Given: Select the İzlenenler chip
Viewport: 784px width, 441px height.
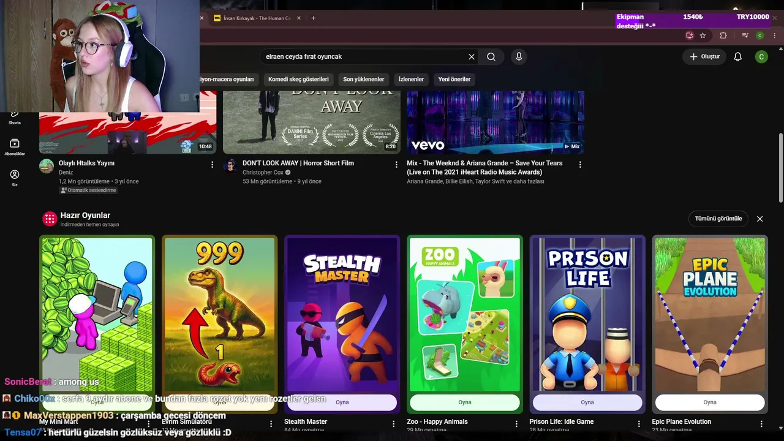Looking at the screenshot, I should pyautogui.click(x=411, y=79).
